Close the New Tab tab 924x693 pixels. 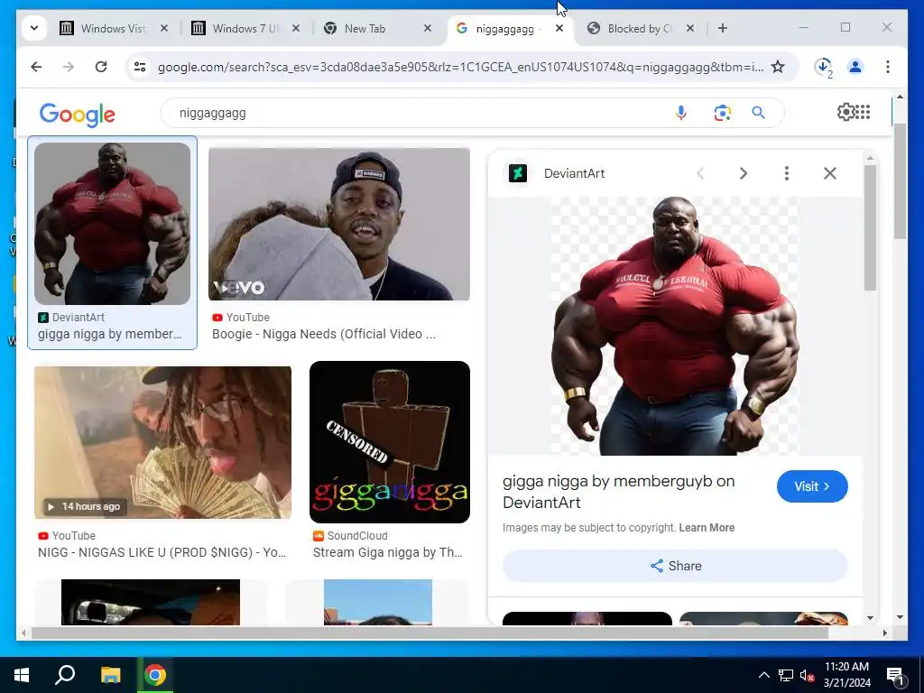(428, 28)
